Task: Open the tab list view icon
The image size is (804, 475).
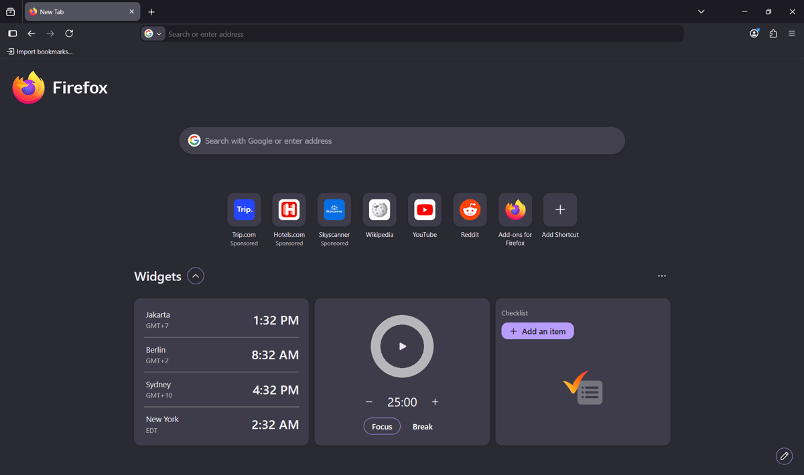Action: click(10, 12)
